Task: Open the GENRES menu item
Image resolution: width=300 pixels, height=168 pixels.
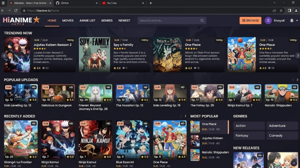Action: (107, 21)
